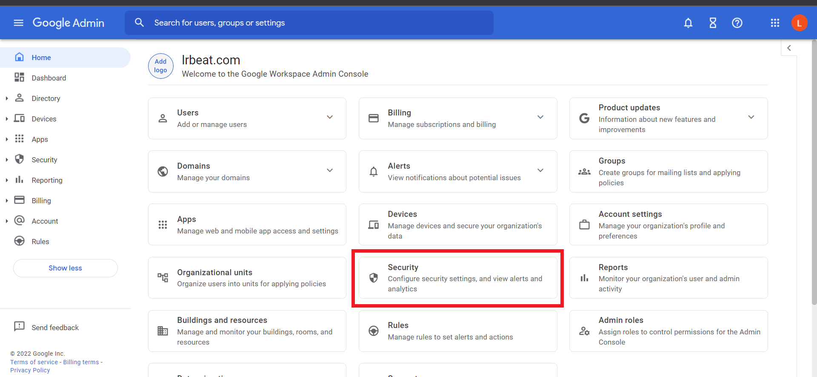
Task: Expand Directory in the sidebar tree
Action: (x=7, y=98)
